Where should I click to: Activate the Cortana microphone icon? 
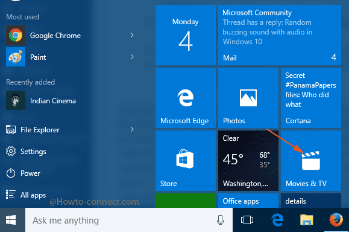click(220, 220)
